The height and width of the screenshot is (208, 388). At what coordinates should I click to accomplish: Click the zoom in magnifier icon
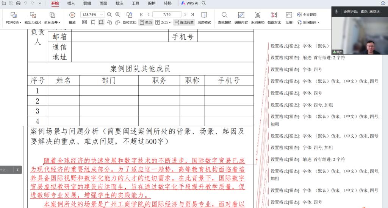[117, 14]
